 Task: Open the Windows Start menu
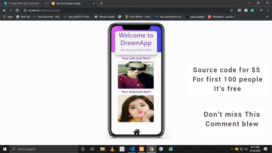click(5, 149)
